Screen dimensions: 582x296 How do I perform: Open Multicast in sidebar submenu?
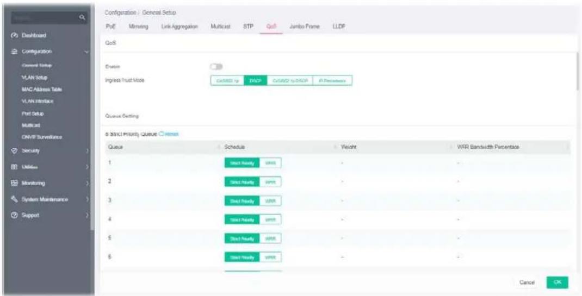31,125
